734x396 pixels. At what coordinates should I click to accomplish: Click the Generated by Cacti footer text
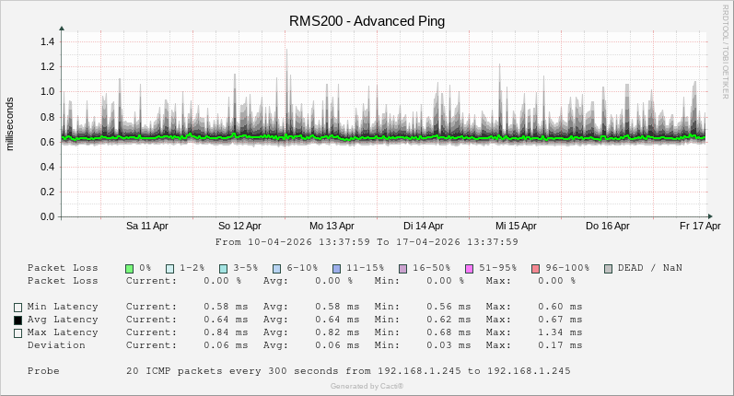tap(367, 386)
